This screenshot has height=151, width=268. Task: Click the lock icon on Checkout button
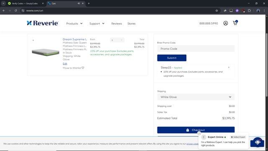point(188,130)
